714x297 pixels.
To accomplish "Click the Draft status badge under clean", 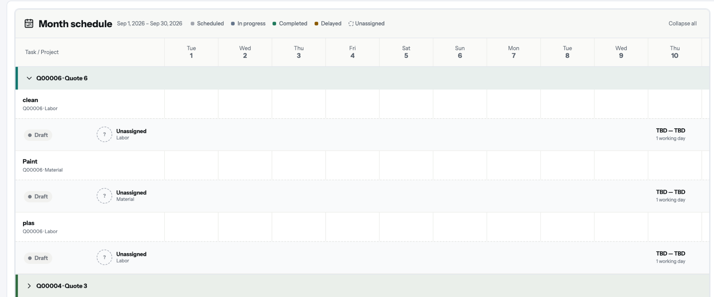I will click(38, 135).
